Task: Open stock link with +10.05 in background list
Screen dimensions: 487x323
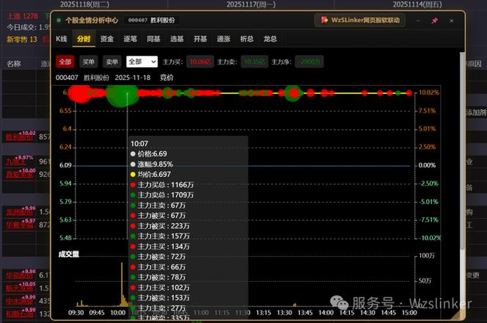Action: coord(19,288)
